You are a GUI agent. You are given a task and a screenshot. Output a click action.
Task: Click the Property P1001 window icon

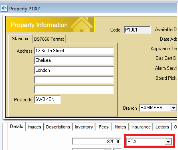click(4, 8)
